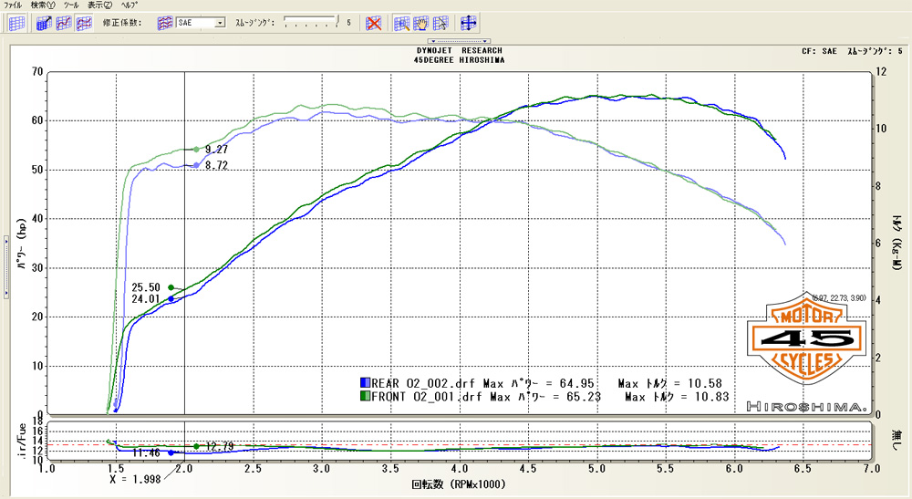
Task: Click the 25.50 power data point marker
Action: [x=171, y=287]
